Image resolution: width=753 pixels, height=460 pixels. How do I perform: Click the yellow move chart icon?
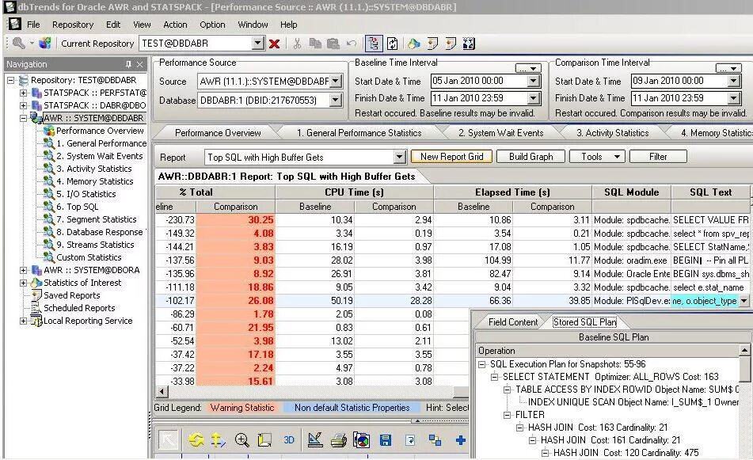(x=219, y=440)
